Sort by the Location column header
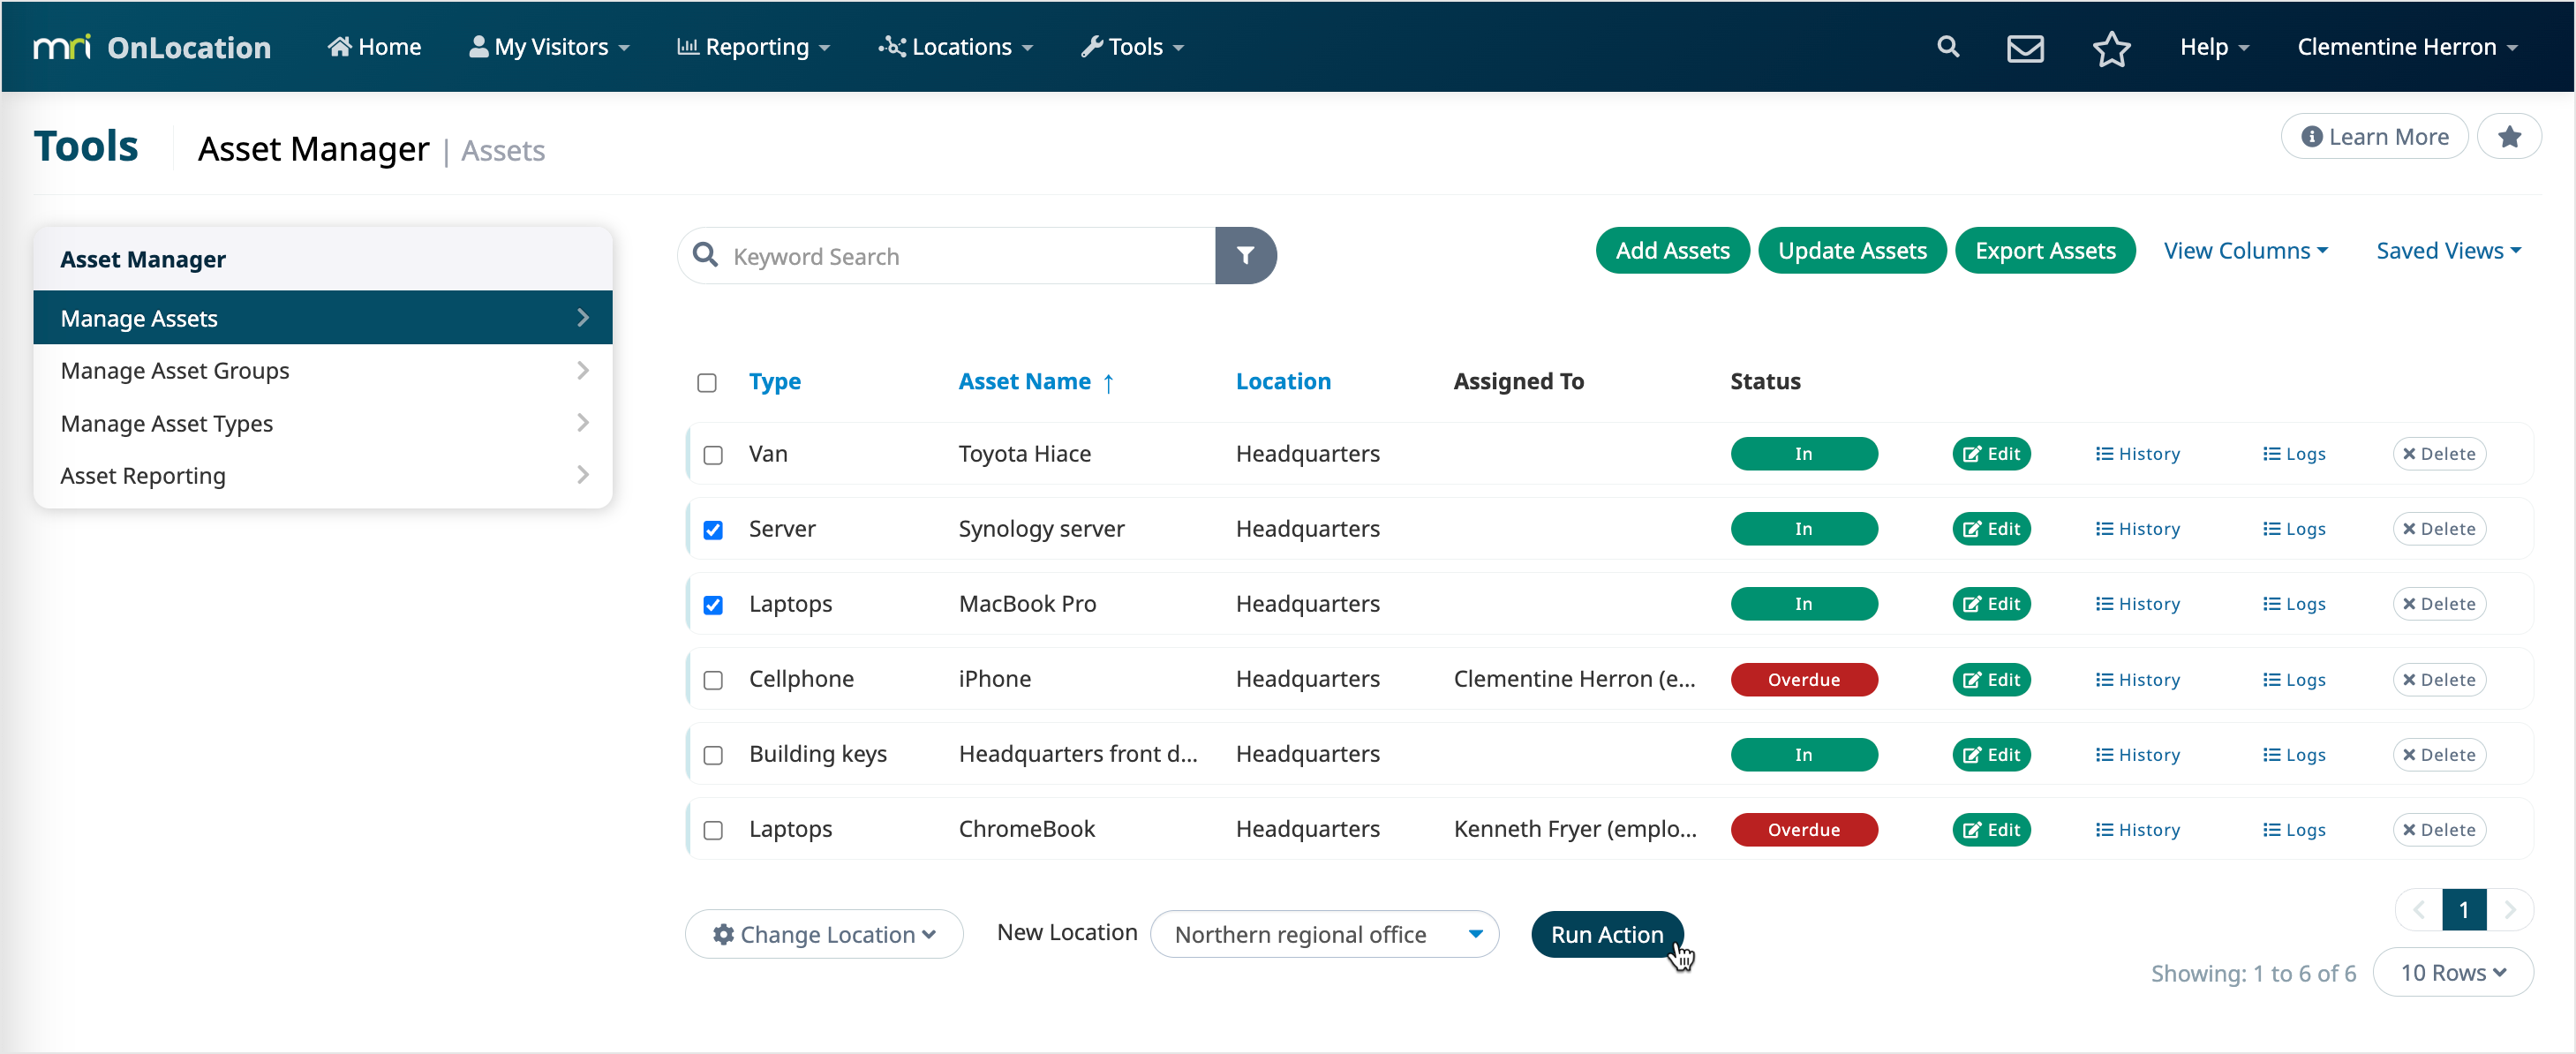 point(1282,381)
